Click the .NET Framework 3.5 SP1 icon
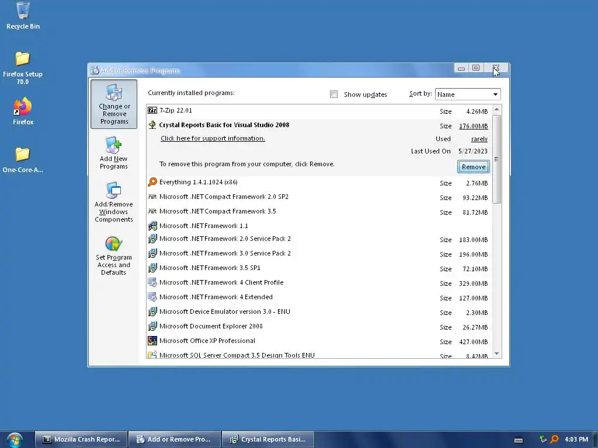The width and height of the screenshot is (598, 448). pyautogui.click(x=152, y=268)
